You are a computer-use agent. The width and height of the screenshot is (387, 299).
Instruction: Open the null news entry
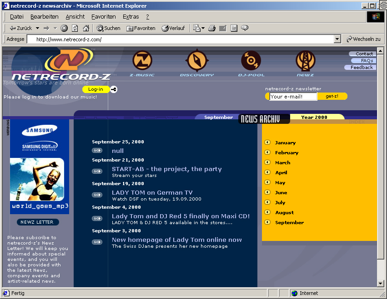118,151
